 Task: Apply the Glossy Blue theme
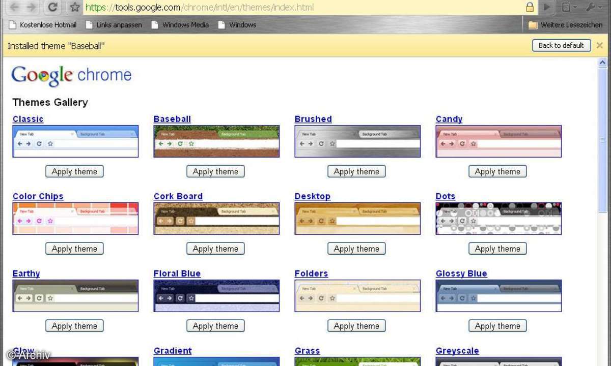tap(497, 326)
